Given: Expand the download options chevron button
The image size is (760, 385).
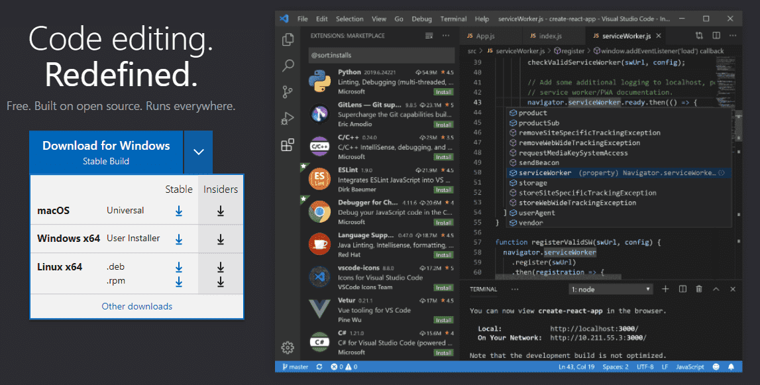Looking at the screenshot, I should tap(198, 152).
